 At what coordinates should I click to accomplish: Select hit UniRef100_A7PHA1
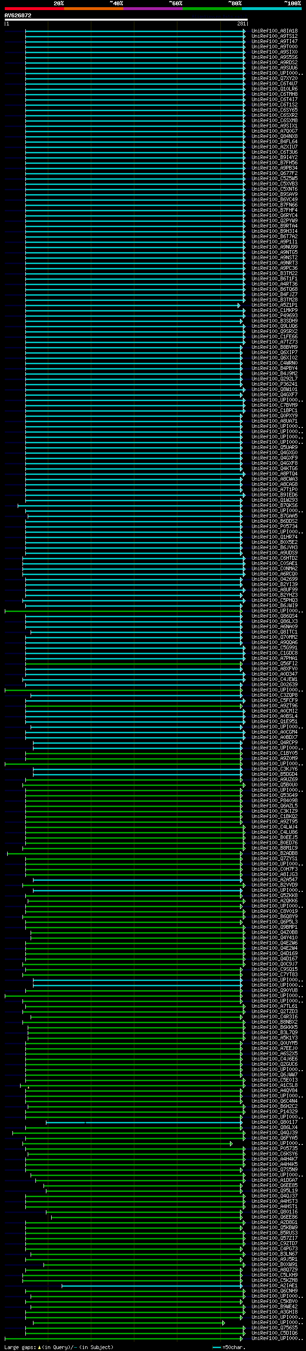(x=274, y=658)
